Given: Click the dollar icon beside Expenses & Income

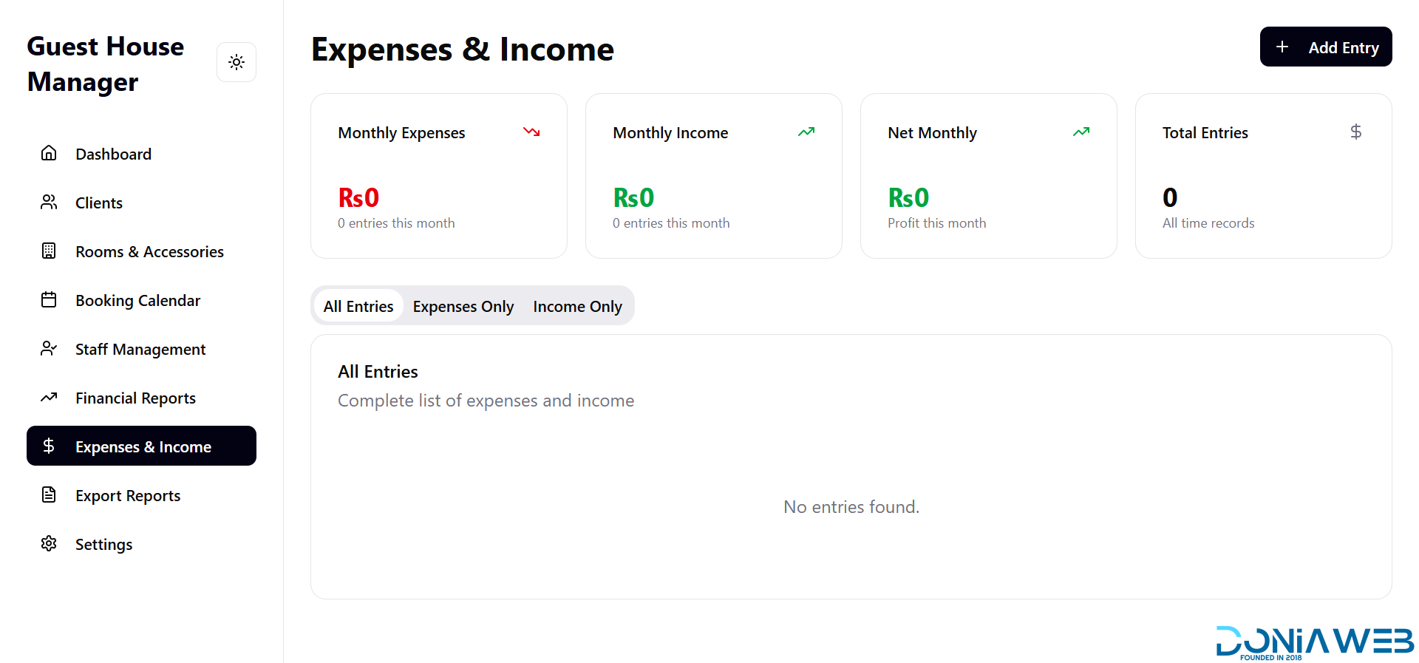Looking at the screenshot, I should click(49, 446).
